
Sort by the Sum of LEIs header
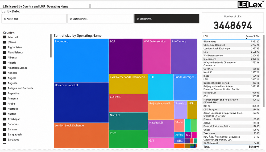(252, 36)
